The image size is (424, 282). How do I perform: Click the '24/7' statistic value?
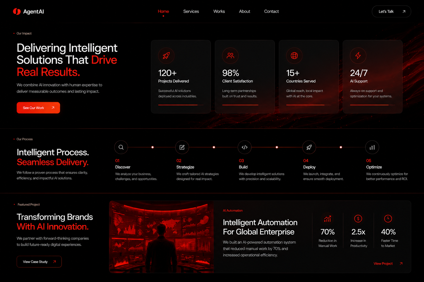click(x=359, y=73)
